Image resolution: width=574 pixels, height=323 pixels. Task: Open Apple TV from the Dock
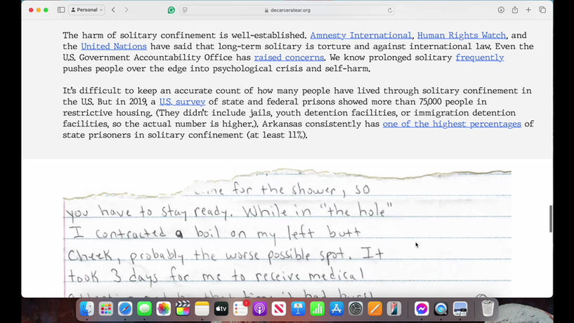pos(221,309)
